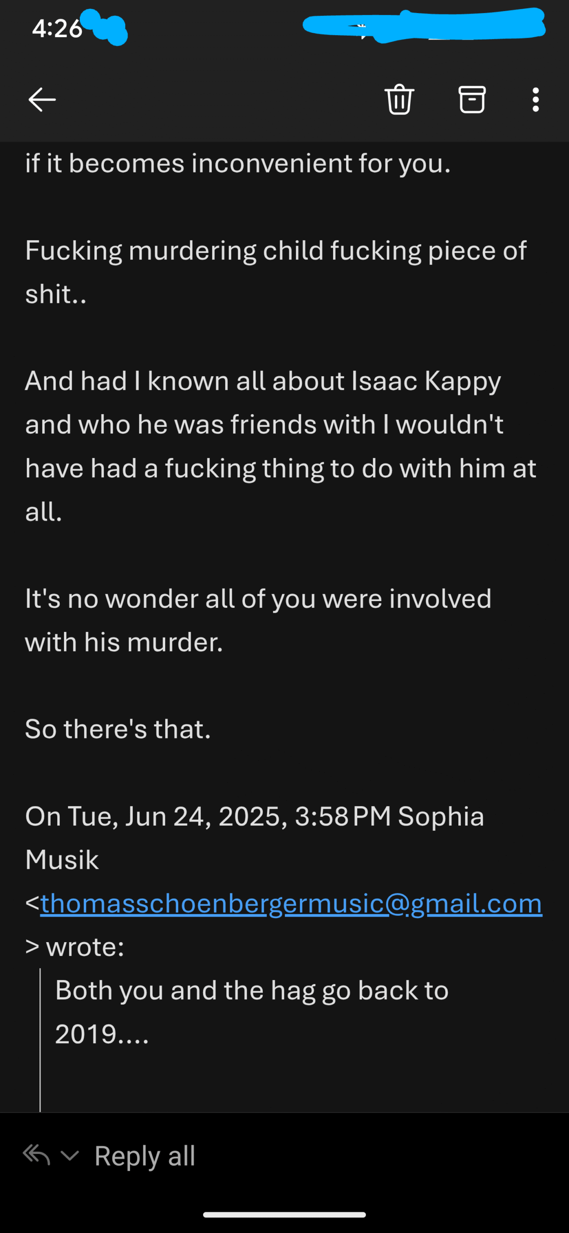The image size is (569, 1233).
Task: Tap the '> wrote:' text
Action: [75, 947]
